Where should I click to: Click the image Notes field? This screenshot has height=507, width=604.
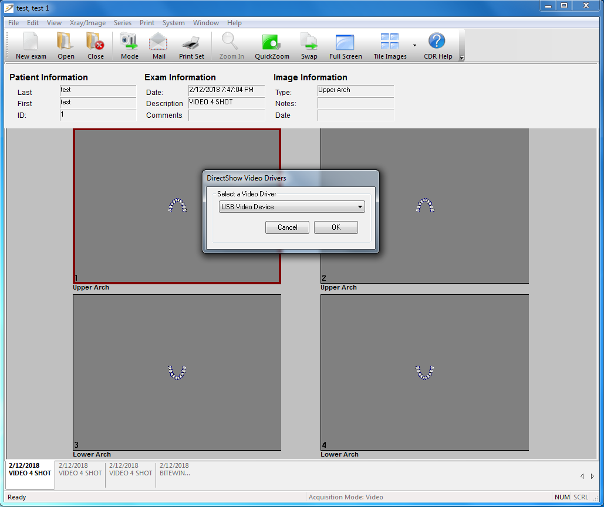pos(356,103)
